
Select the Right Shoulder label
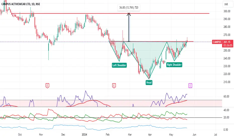click(174, 65)
